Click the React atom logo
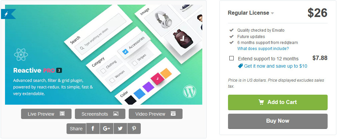 point(21,54)
